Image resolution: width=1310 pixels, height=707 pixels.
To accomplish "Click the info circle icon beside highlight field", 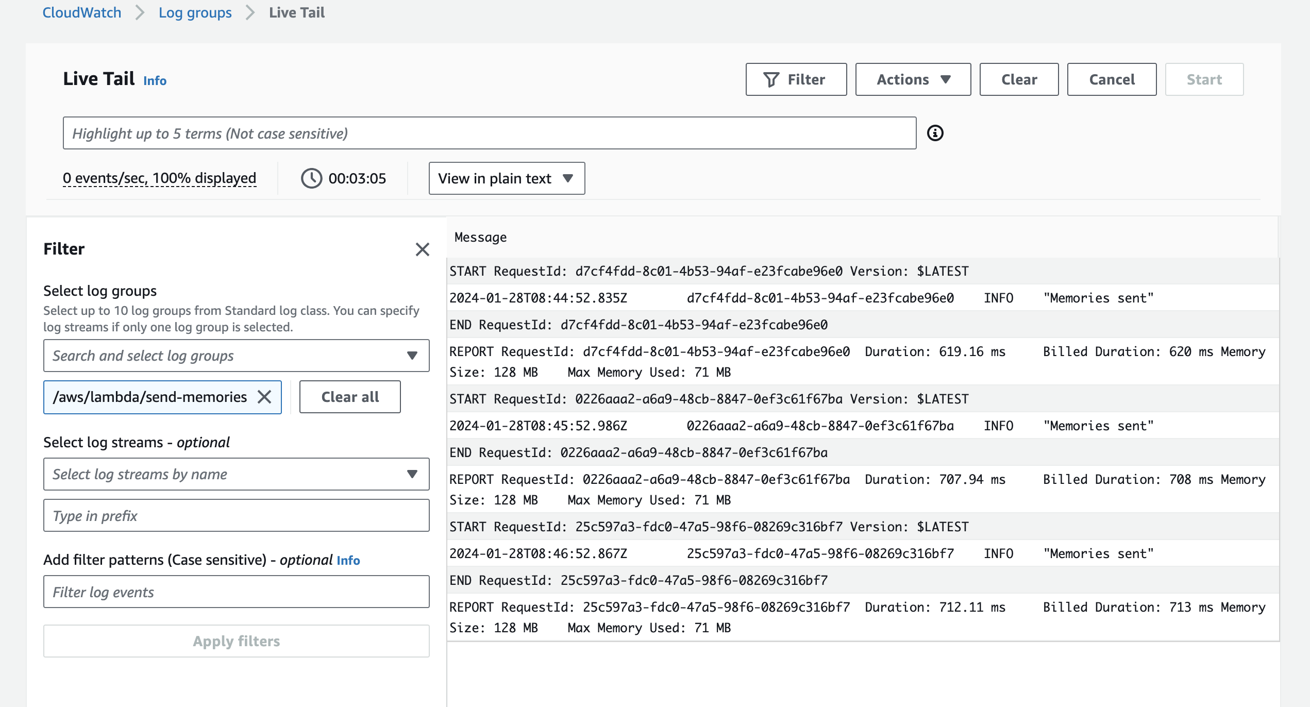I will click(x=935, y=133).
